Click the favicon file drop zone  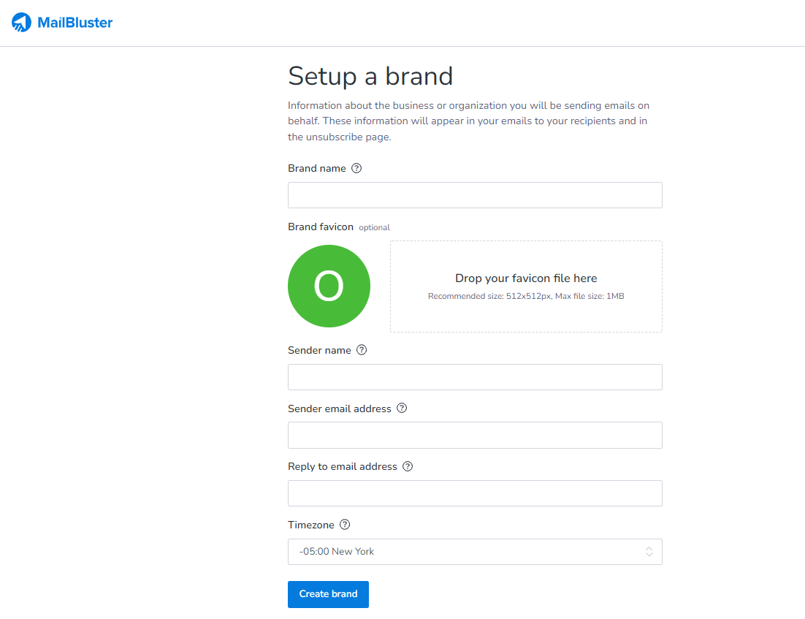(x=526, y=286)
